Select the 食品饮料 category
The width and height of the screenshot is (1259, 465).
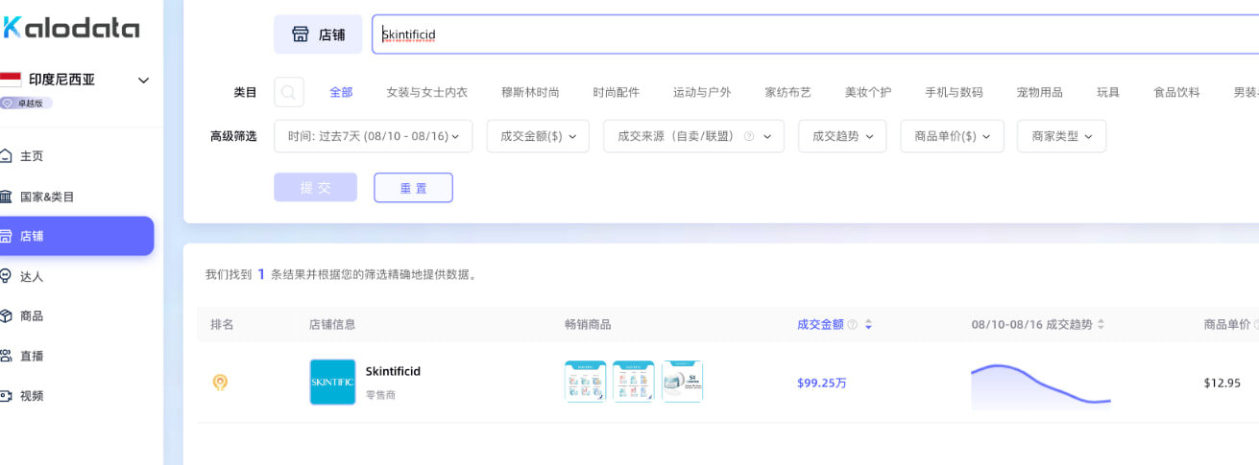(1176, 92)
